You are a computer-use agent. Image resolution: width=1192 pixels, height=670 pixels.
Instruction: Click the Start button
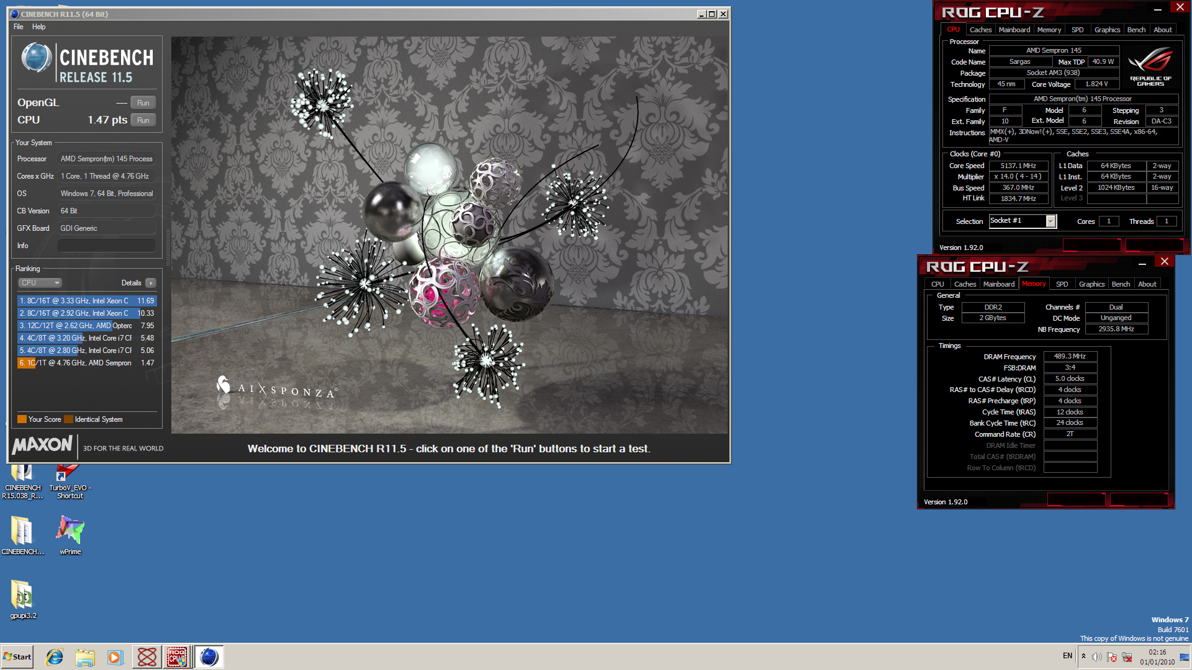coord(17,657)
